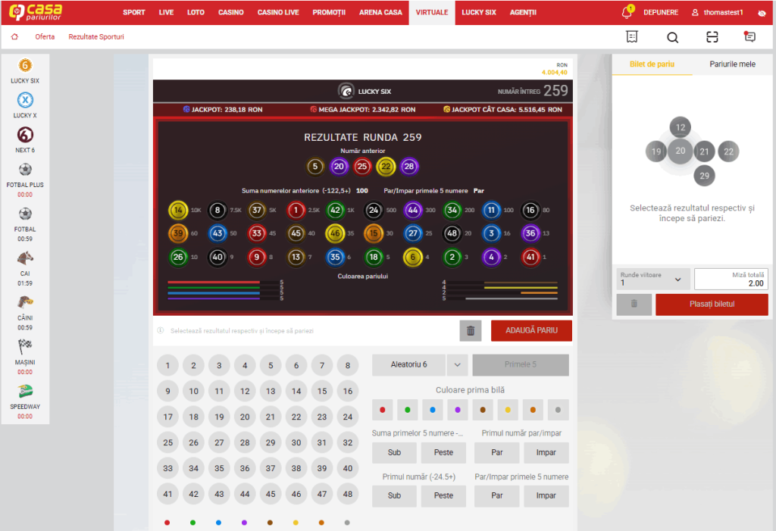
Task: Open the search magnifier icon
Action: (673, 37)
